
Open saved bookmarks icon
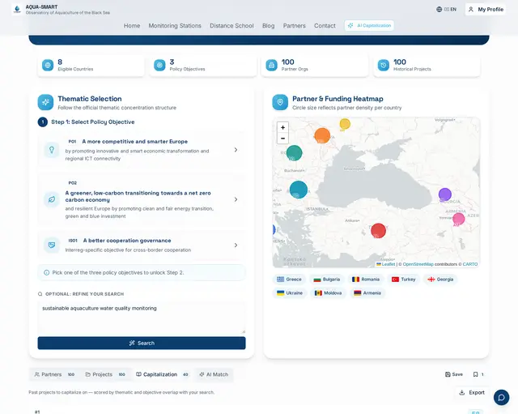click(475, 374)
